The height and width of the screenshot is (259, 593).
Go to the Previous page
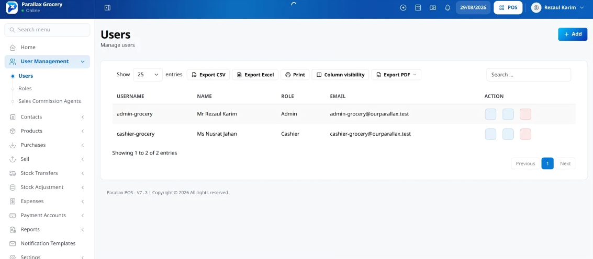(x=525, y=163)
